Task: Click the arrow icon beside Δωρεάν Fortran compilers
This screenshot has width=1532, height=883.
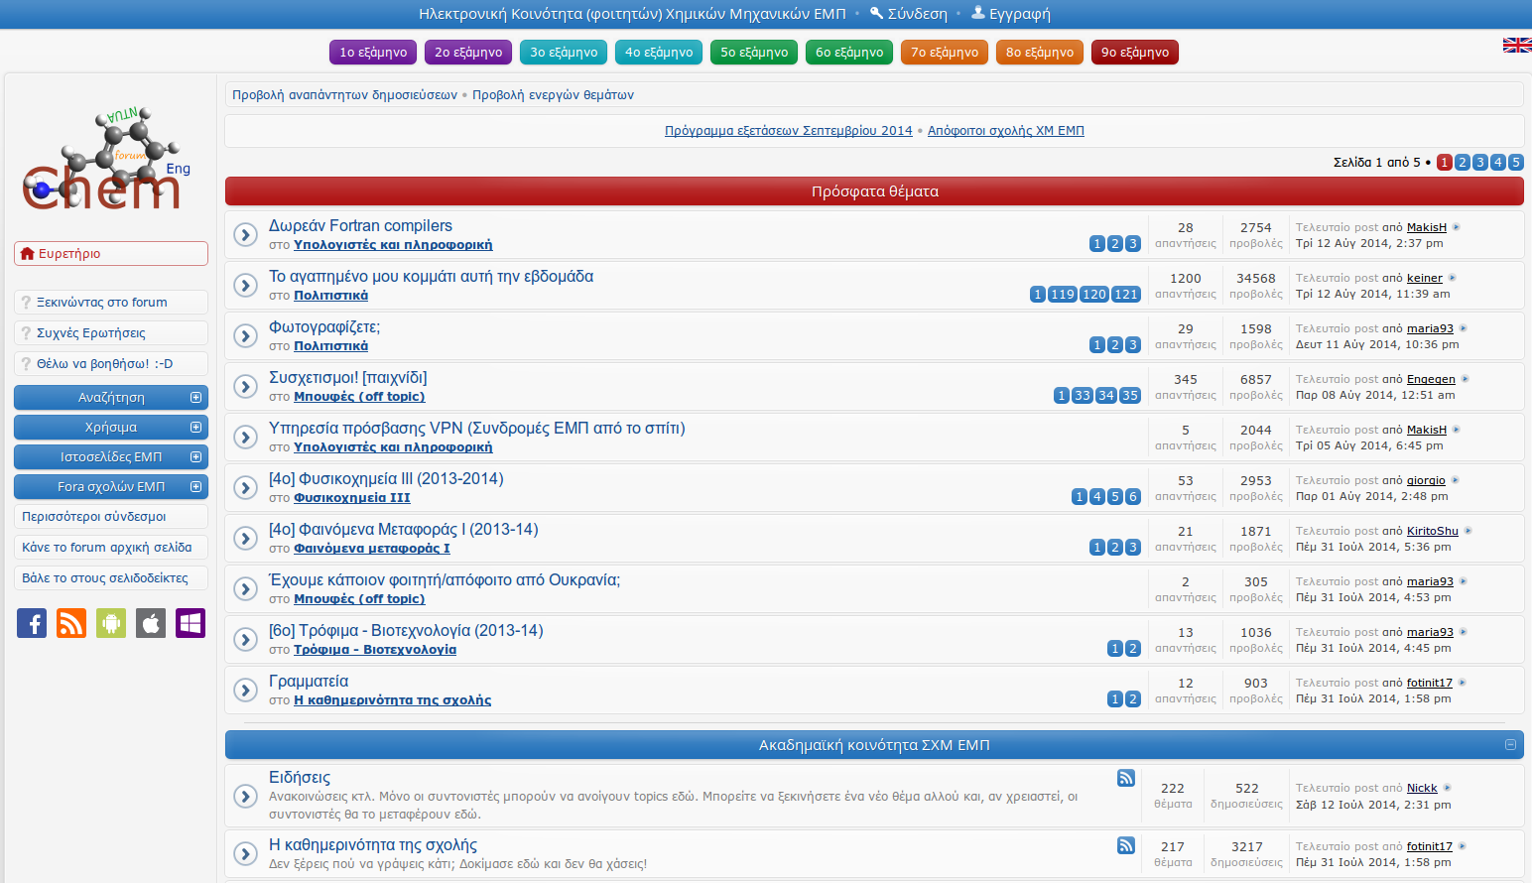Action: click(246, 234)
